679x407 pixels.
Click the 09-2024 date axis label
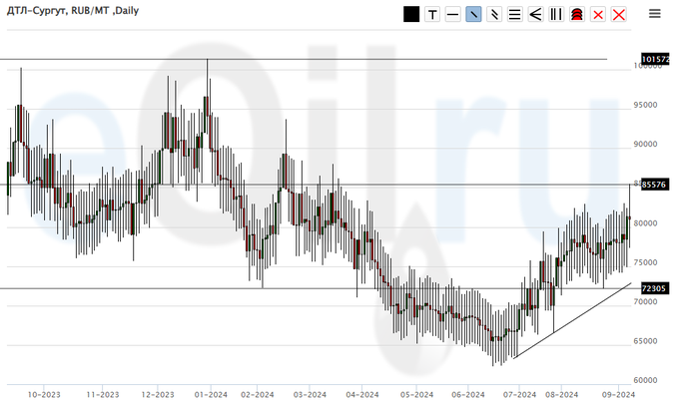pyautogui.click(x=619, y=394)
